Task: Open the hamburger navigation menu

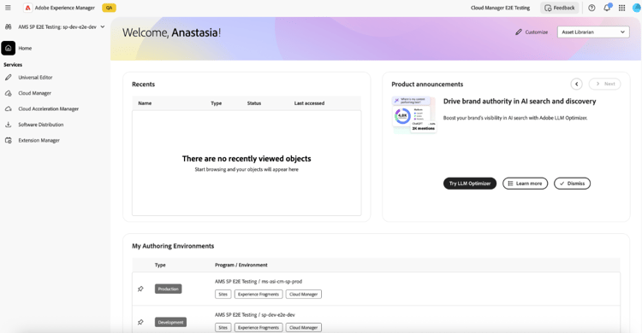Action: pyautogui.click(x=8, y=8)
